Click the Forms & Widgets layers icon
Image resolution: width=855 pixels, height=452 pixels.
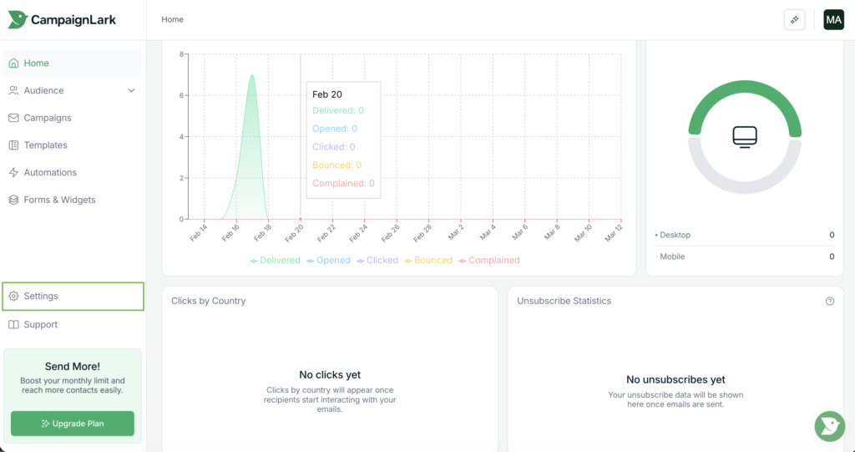pos(13,201)
